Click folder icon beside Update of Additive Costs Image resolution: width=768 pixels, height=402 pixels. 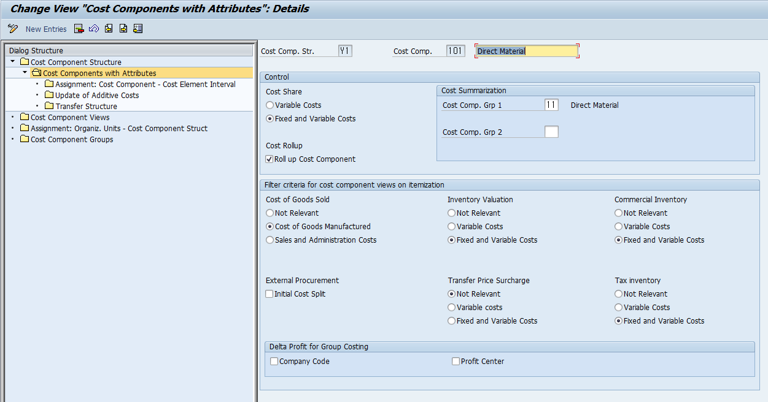coord(48,94)
